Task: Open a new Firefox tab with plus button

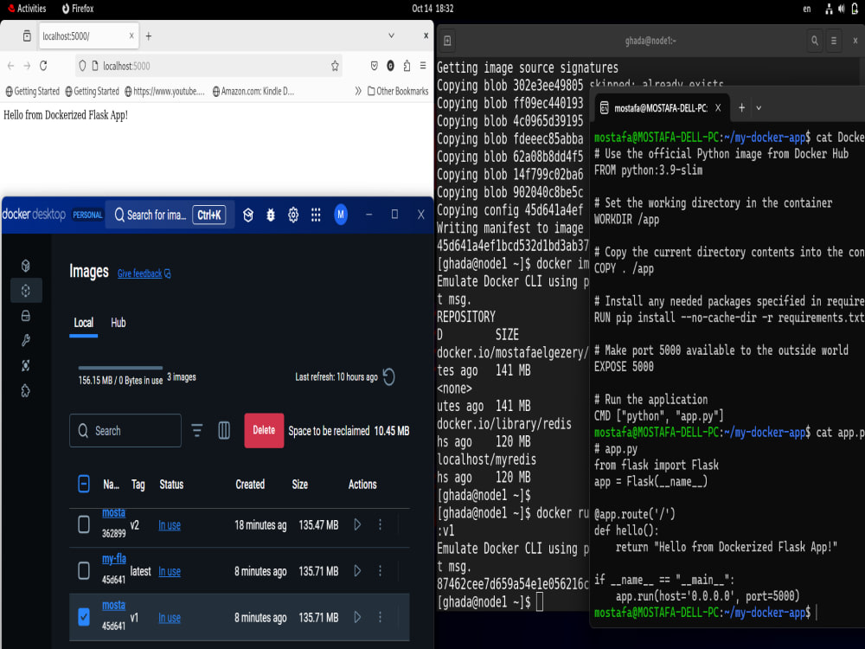Action: click(149, 35)
